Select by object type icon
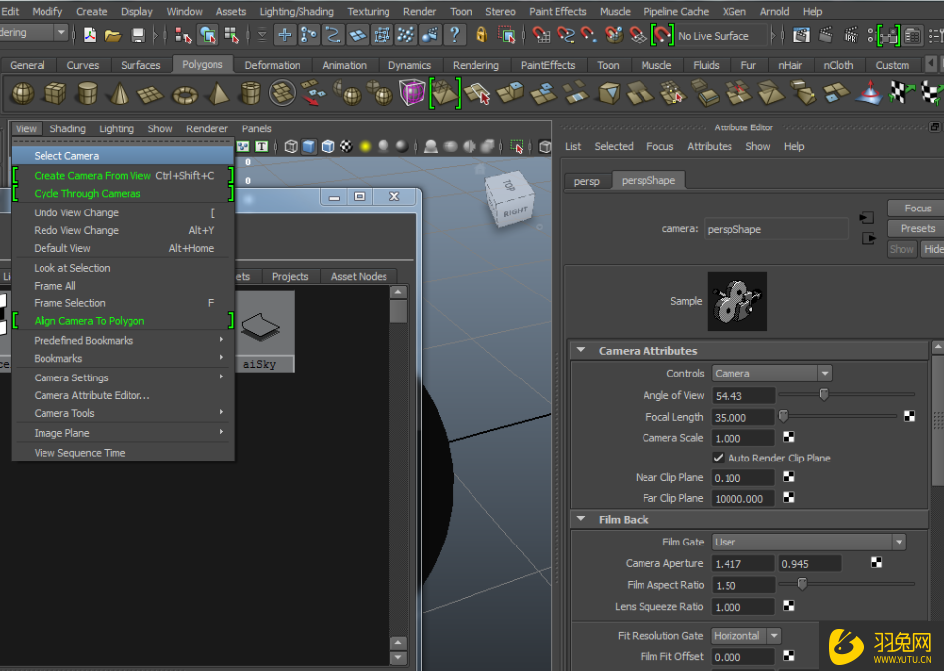This screenshot has width=944, height=671. tap(208, 36)
